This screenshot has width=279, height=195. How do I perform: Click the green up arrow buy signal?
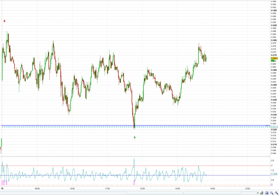coord(135,137)
